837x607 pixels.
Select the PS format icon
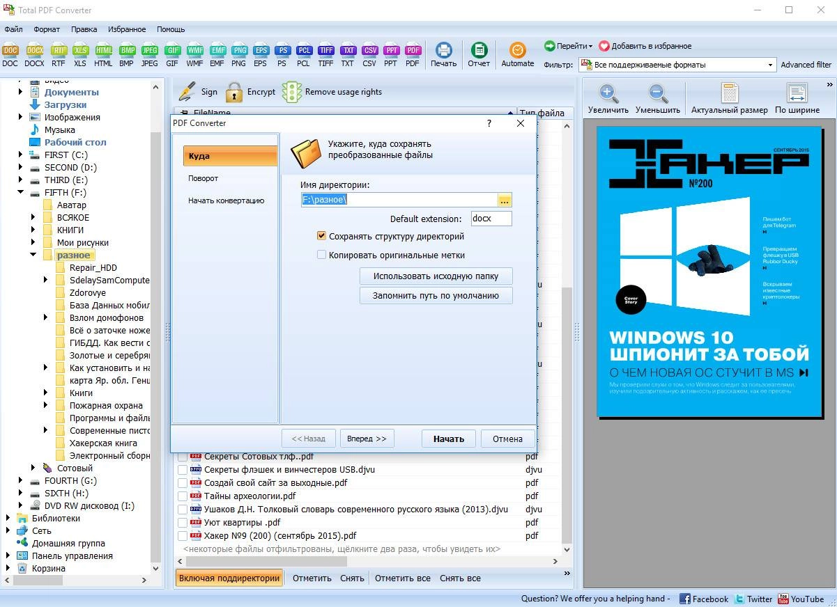(282, 54)
